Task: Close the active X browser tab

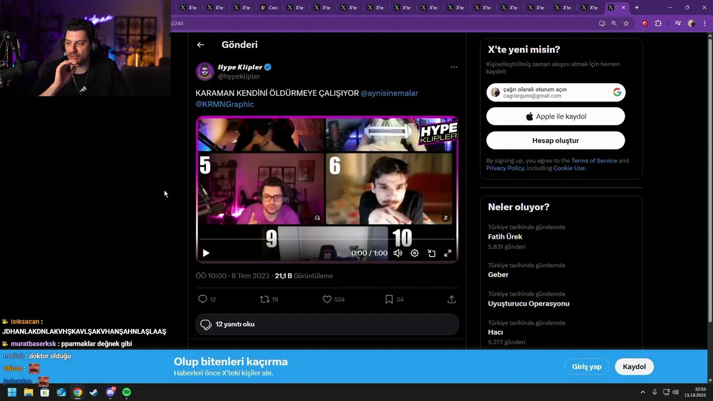Action: click(x=623, y=8)
